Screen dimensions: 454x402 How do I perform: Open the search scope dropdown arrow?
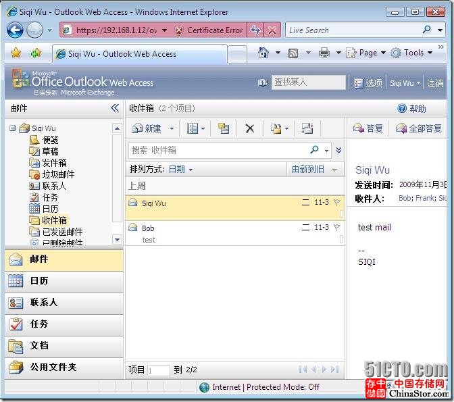(326, 151)
